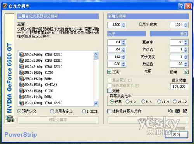Click the resolution list scrollbar thumb
The height and width of the screenshot is (144, 194).
96,58
